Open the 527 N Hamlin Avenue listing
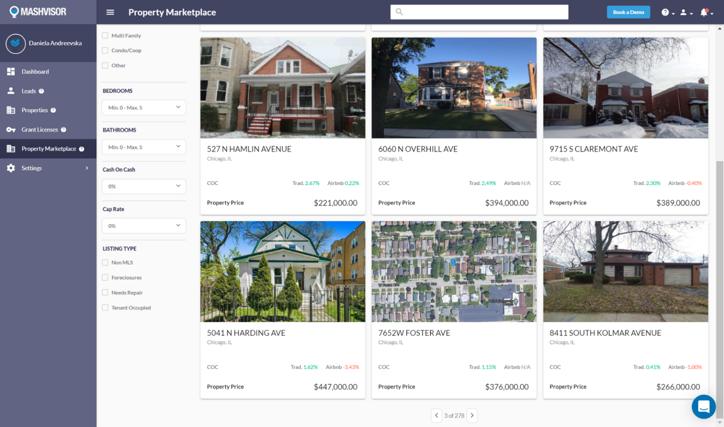 [249, 148]
